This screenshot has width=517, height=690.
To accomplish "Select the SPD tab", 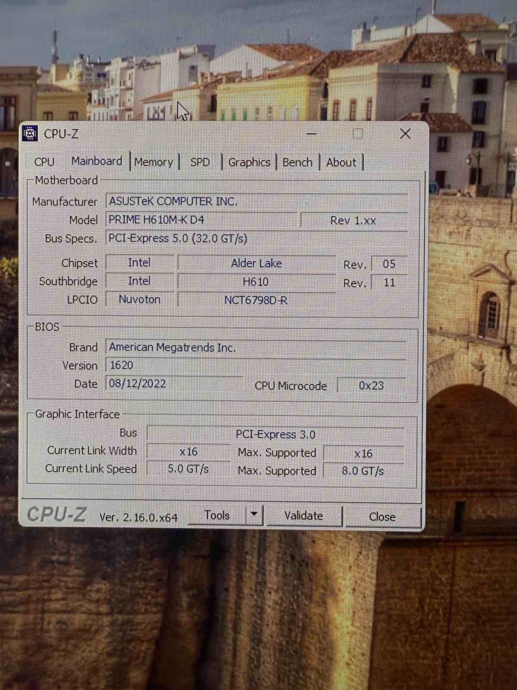I will (200, 162).
